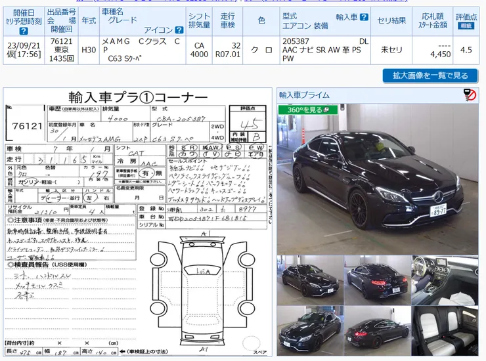Open the rear view thumbnail with taillights

pyautogui.click(x=377, y=280)
